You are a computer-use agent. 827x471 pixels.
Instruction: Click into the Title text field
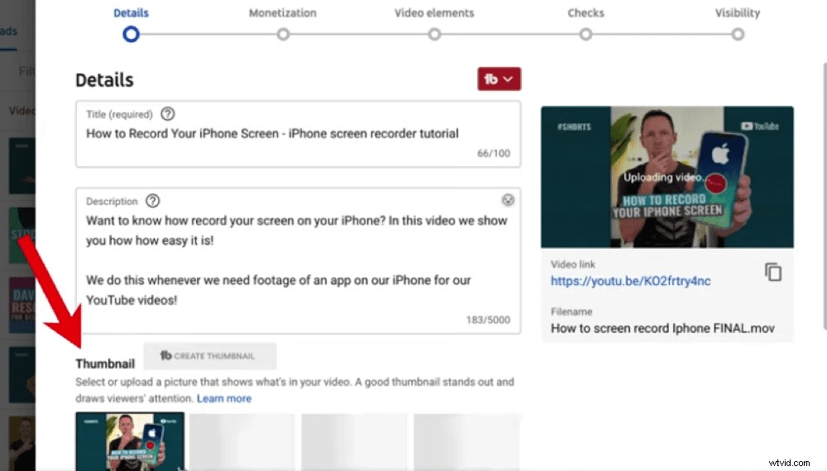tap(299, 134)
